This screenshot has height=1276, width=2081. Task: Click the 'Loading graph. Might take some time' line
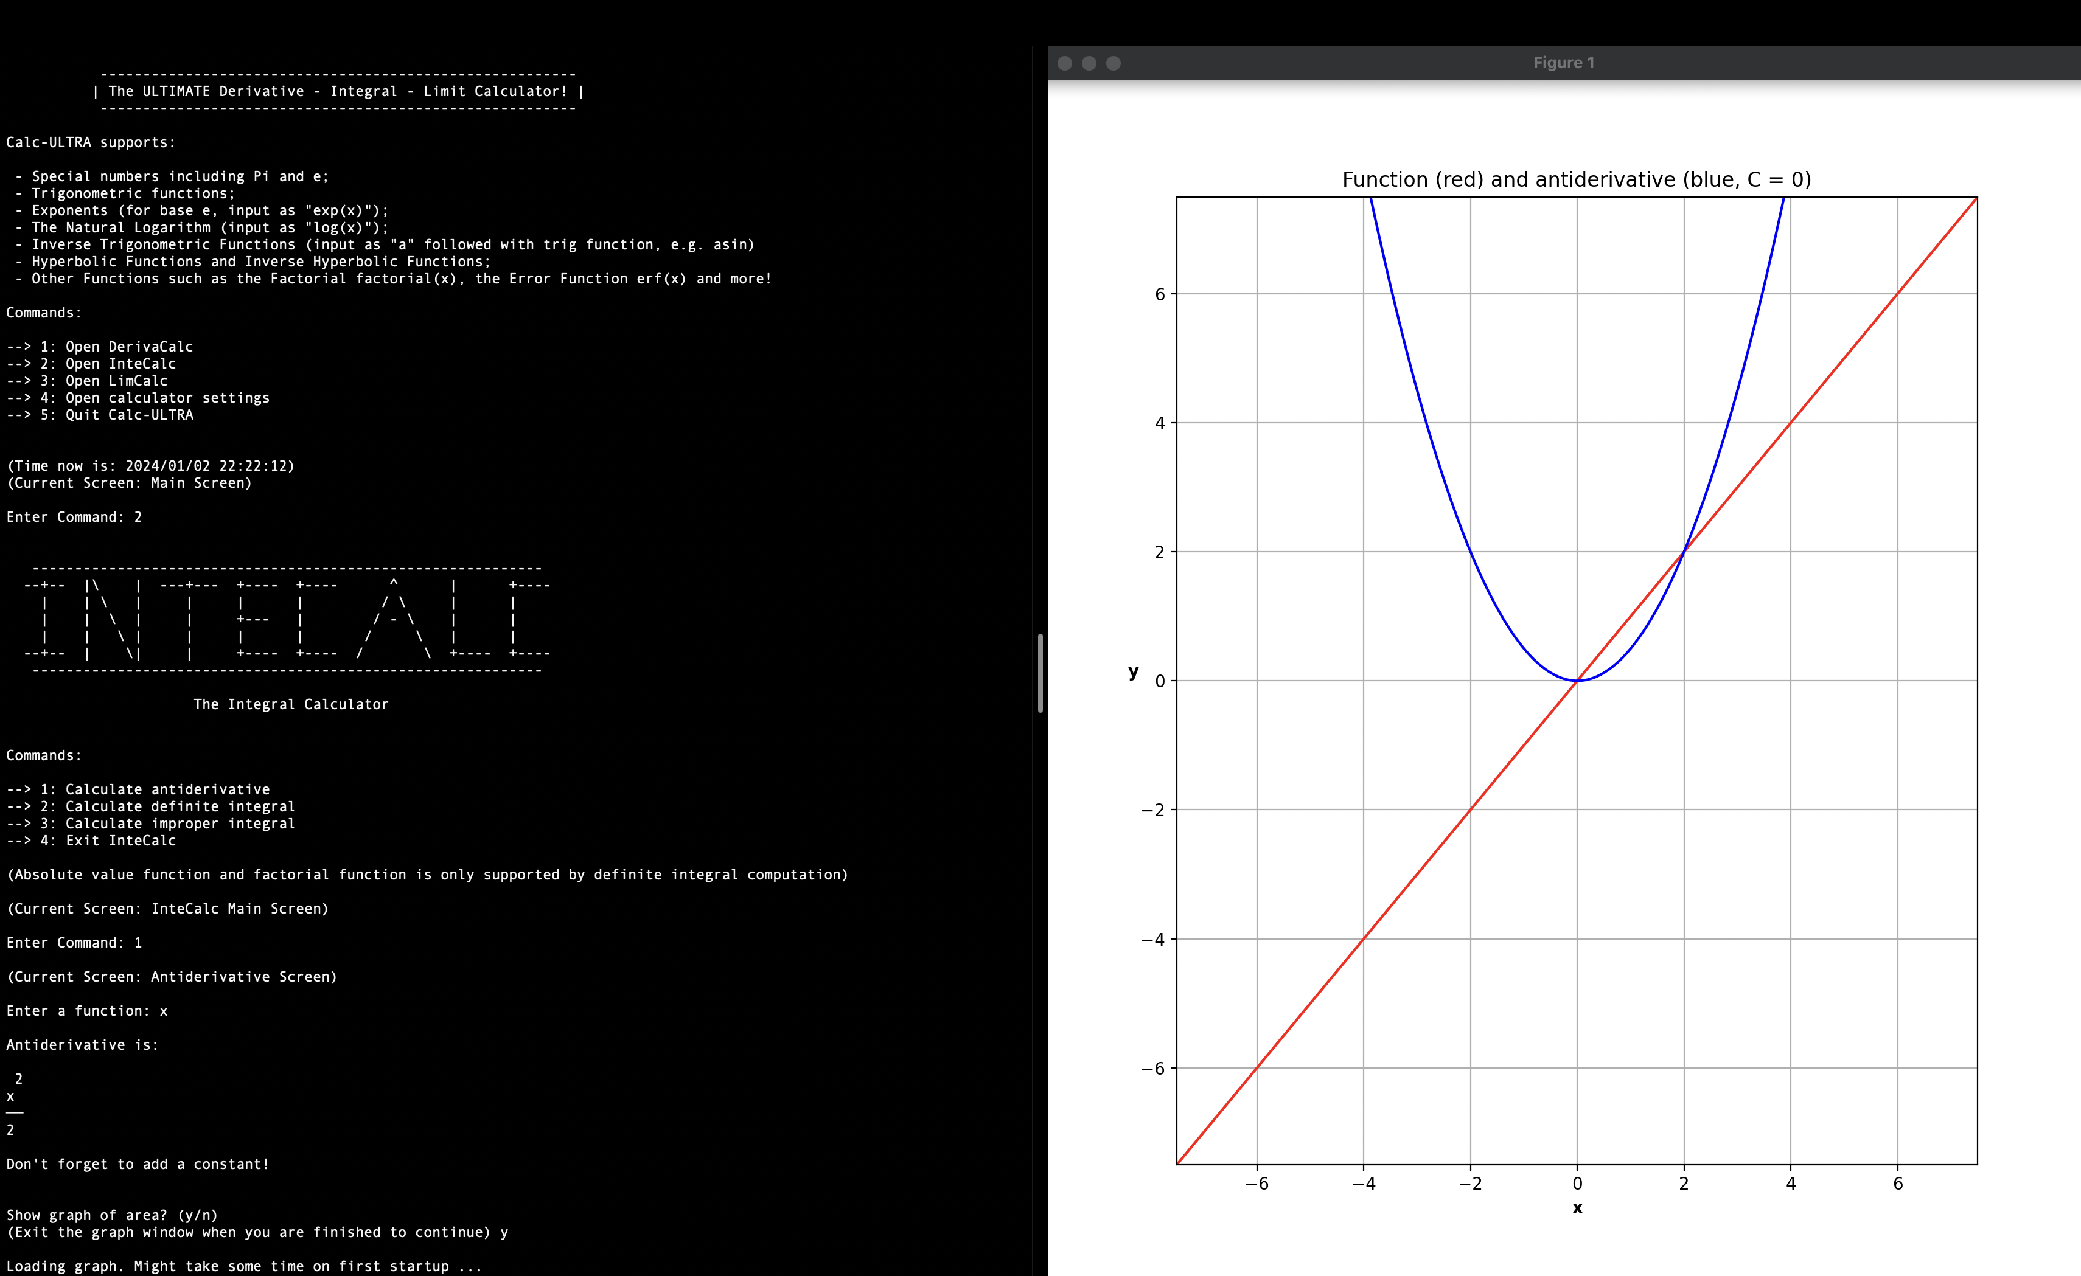[x=244, y=1267]
